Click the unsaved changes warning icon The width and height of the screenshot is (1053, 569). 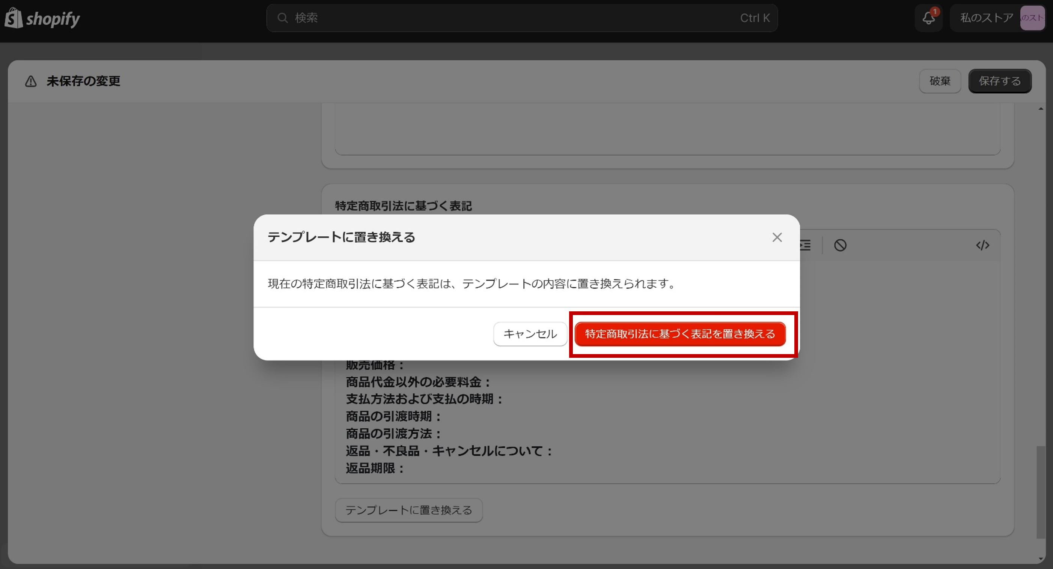pyautogui.click(x=31, y=81)
